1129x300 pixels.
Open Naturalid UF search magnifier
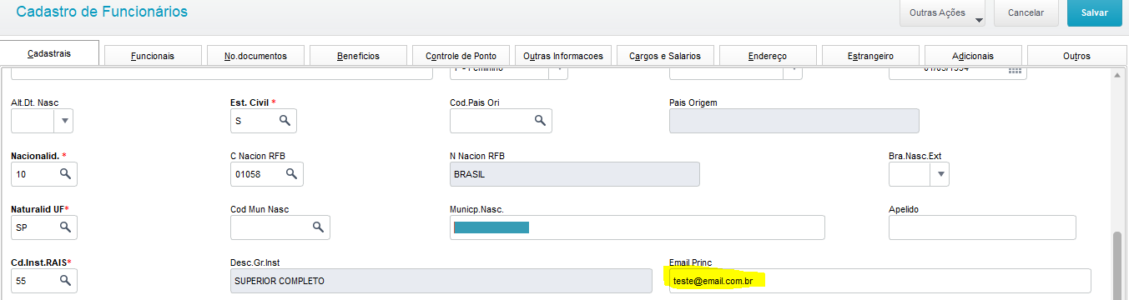64,227
